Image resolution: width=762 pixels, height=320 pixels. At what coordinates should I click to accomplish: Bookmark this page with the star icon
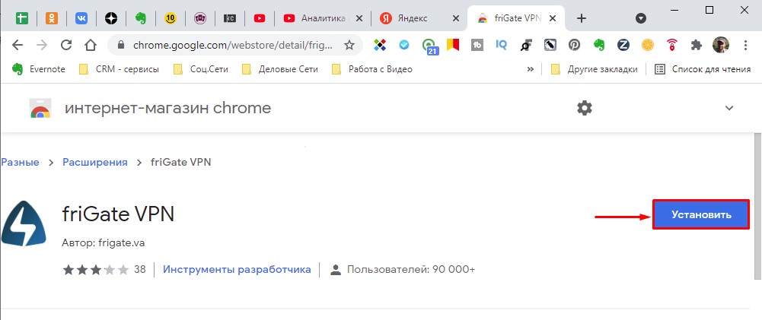click(x=349, y=45)
